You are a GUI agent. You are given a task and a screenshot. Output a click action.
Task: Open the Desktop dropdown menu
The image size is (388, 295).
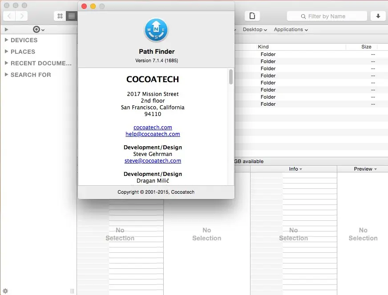(x=255, y=29)
